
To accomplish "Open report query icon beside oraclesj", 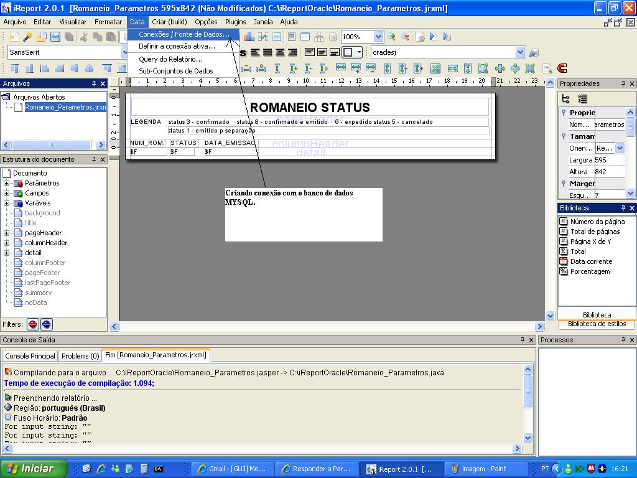I will pos(534,52).
